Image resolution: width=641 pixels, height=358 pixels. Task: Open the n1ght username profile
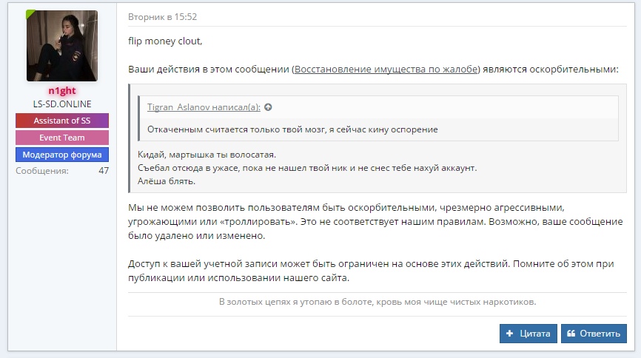(x=62, y=91)
